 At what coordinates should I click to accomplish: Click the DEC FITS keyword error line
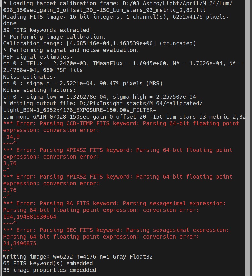pyautogui.click(x=116, y=233)
